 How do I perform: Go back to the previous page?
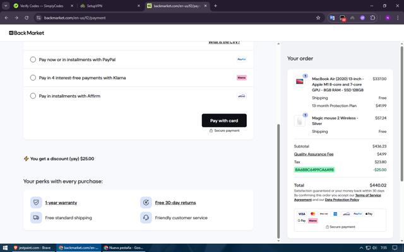click(x=6, y=18)
